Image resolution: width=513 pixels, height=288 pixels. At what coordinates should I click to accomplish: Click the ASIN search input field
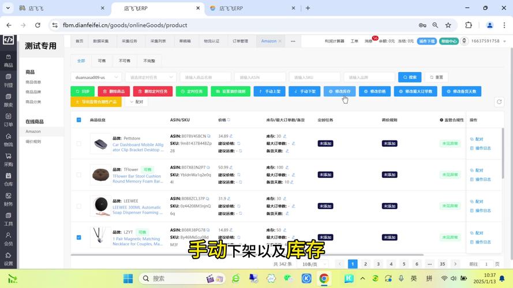tap(260, 77)
